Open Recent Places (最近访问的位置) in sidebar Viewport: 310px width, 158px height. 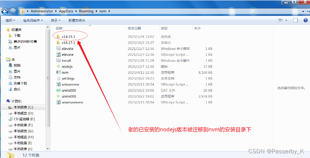tap(25, 41)
